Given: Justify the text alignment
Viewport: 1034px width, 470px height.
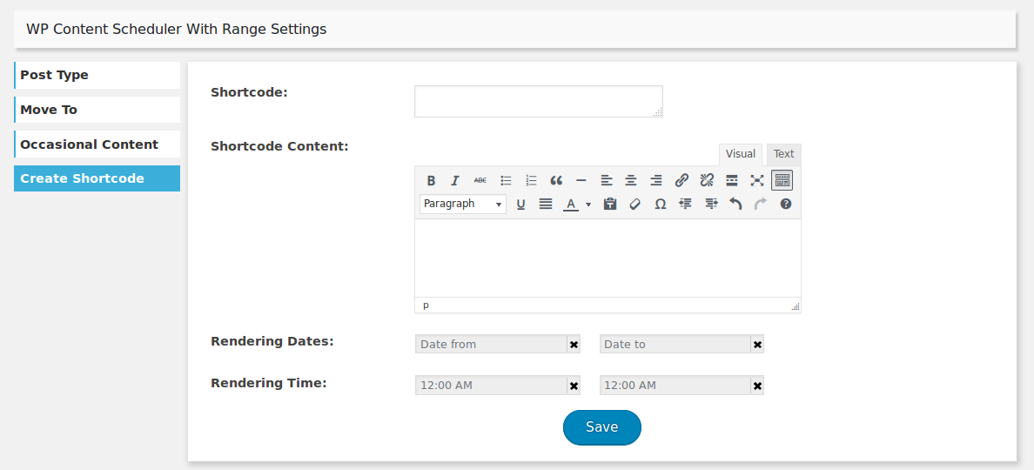Looking at the screenshot, I should click(546, 205).
